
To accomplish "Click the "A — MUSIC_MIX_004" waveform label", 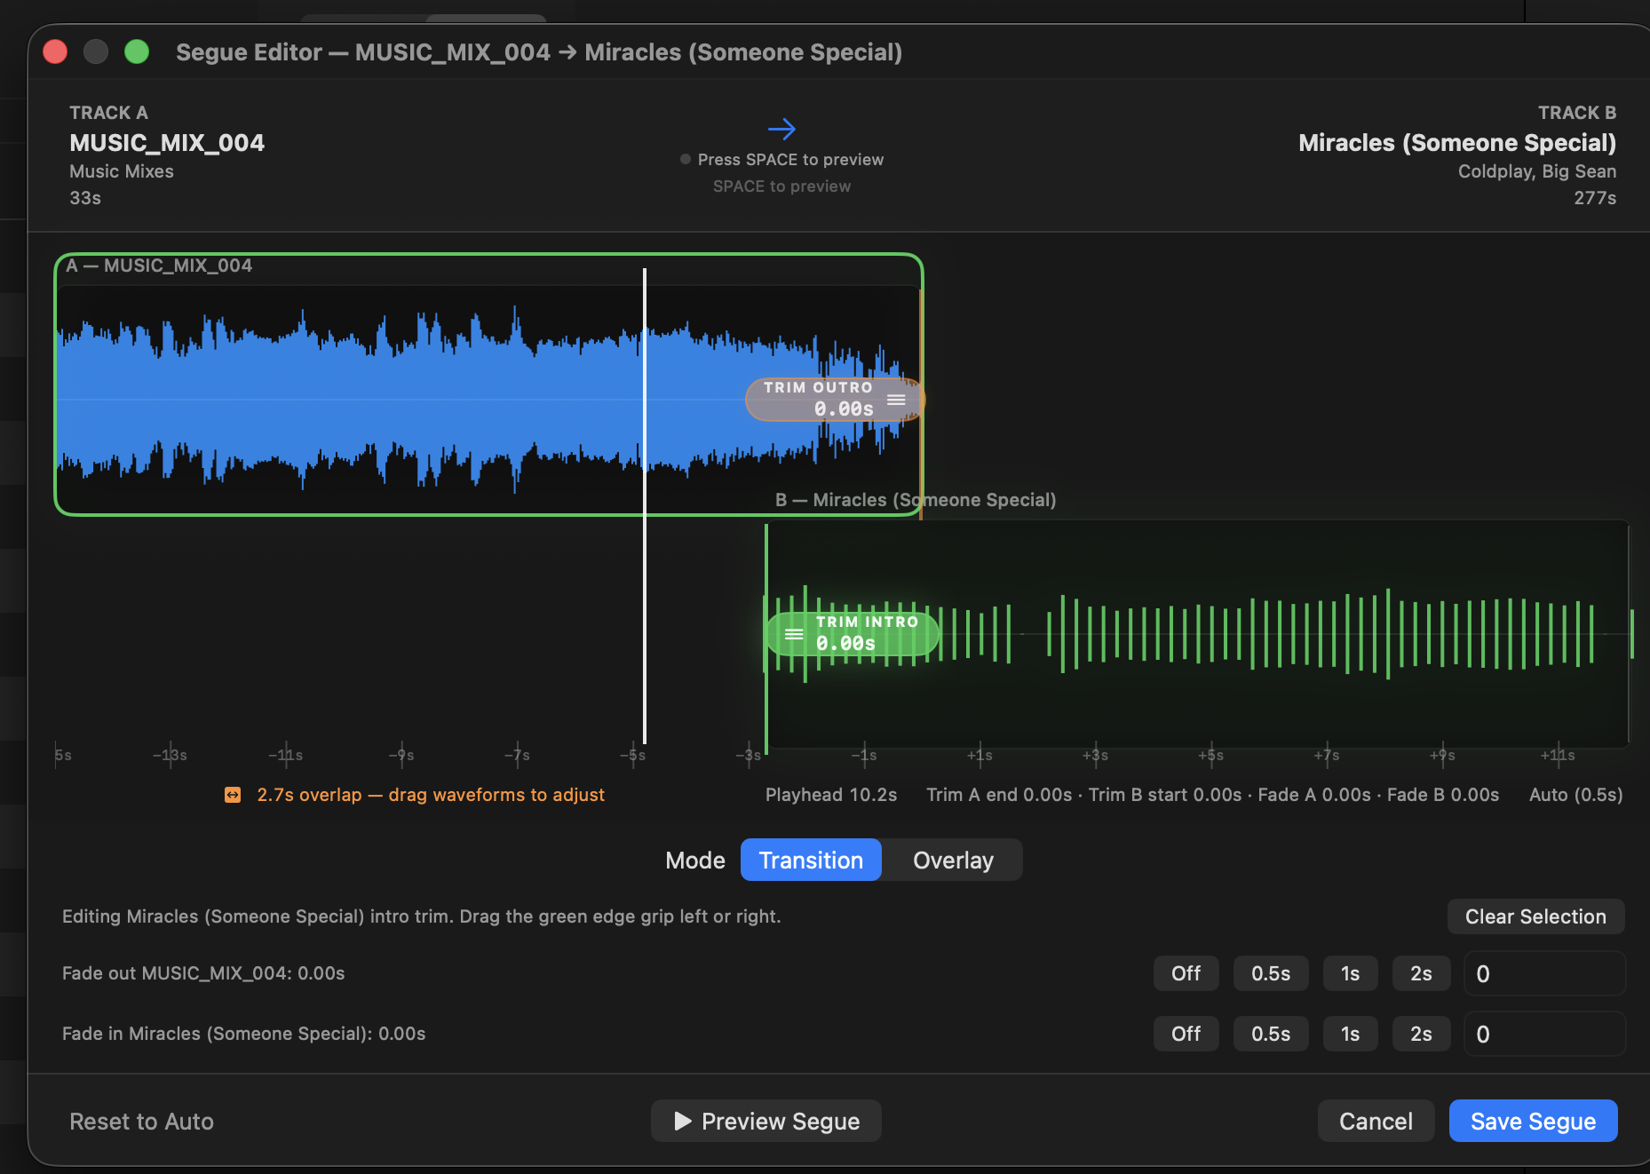I will coord(159,266).
